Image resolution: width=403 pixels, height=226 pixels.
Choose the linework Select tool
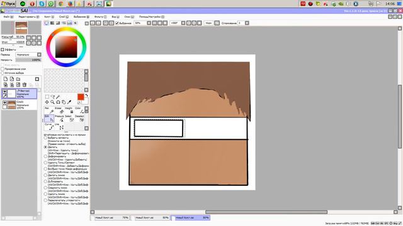tap(69, 119)
